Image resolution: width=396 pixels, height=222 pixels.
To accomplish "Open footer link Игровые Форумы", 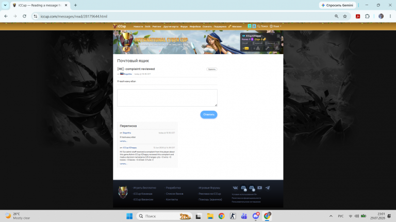I will (209, 187).
